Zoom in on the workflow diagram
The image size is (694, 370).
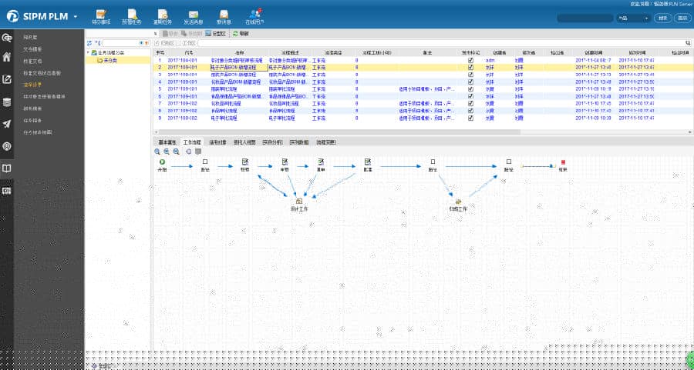tap(157, 152)
